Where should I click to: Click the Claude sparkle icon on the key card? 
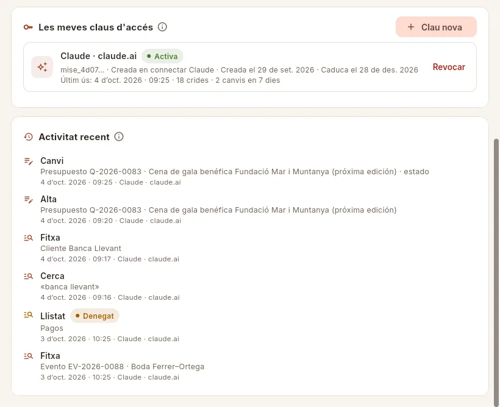coord(42,67)
